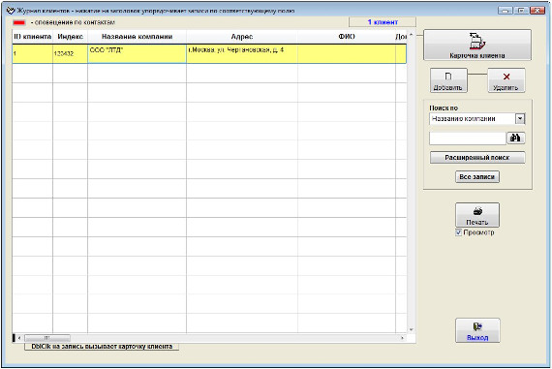Screen dimensions: 552x369
Task: Click the Печать printer button
Action: 477,215
